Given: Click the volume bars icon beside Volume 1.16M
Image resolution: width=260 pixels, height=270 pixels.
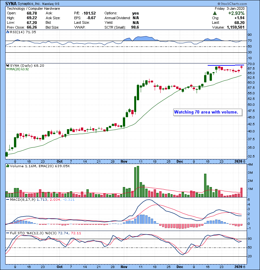Looking at the screenshot, I should click(7, 166).
